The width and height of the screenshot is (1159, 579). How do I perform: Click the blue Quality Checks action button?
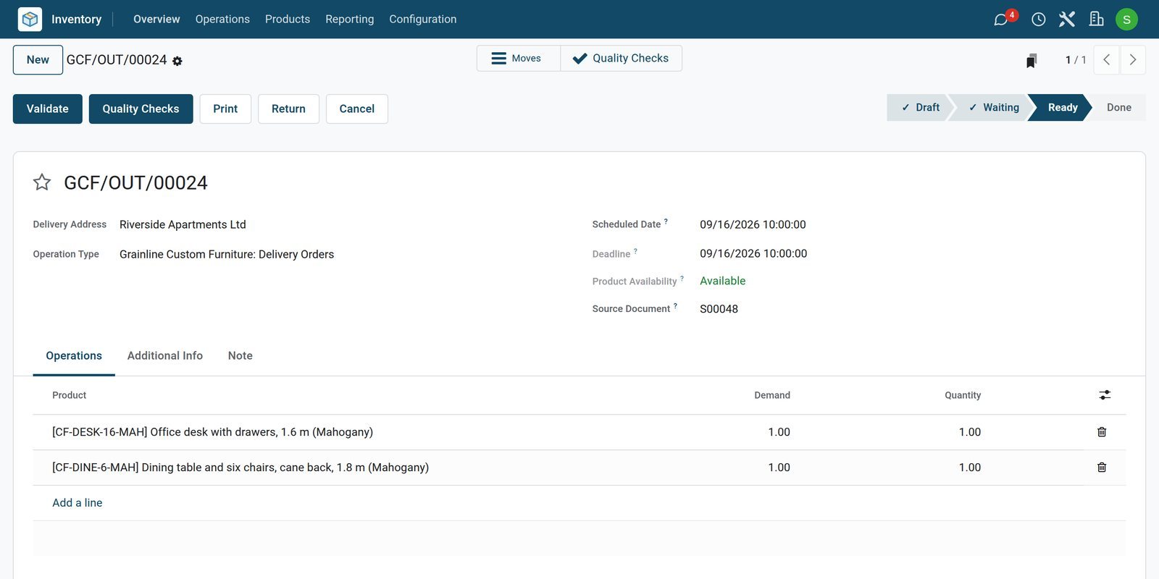point(141,109)
